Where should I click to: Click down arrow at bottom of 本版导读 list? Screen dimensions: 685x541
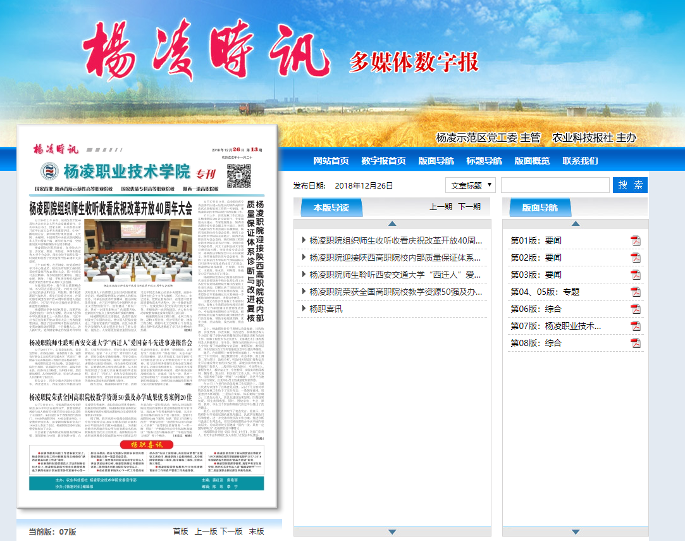(x=392, y=532)
